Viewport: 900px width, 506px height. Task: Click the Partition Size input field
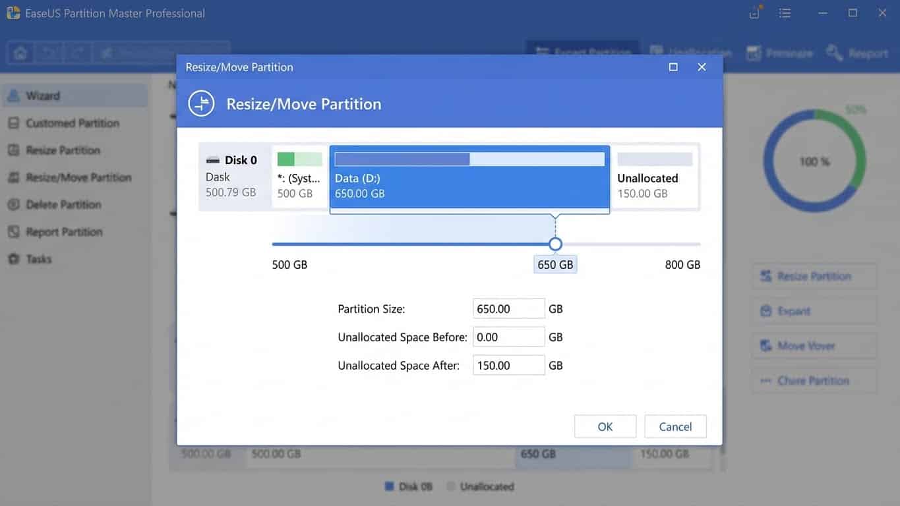click(x=508, y=308)
